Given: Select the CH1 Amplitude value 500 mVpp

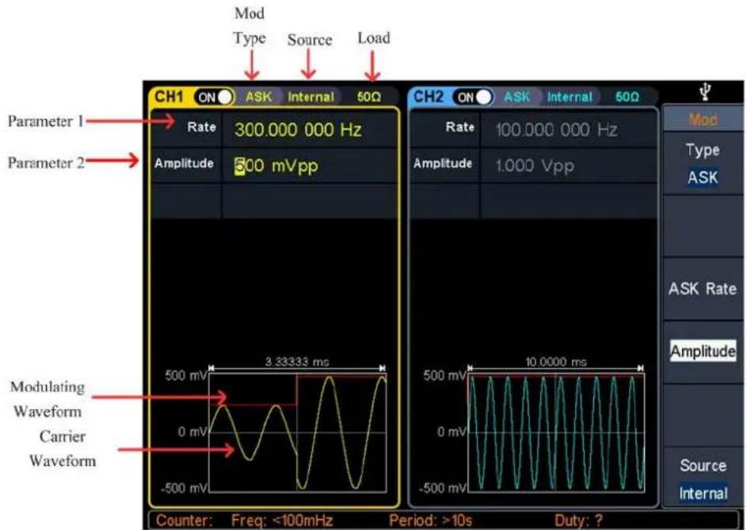Looking at the screenshot, I should (276, 166).
